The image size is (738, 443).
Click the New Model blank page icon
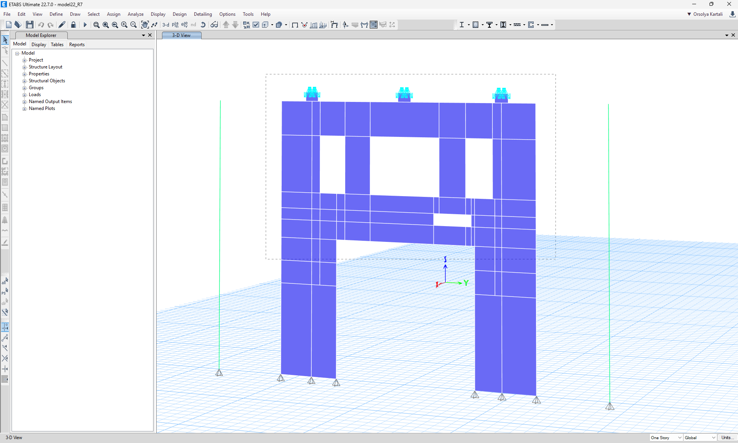click(x=8, y=25)
